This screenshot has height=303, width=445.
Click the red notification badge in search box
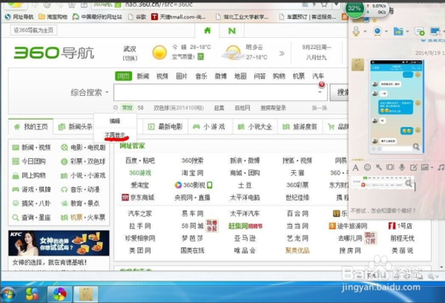pos(322,84)
